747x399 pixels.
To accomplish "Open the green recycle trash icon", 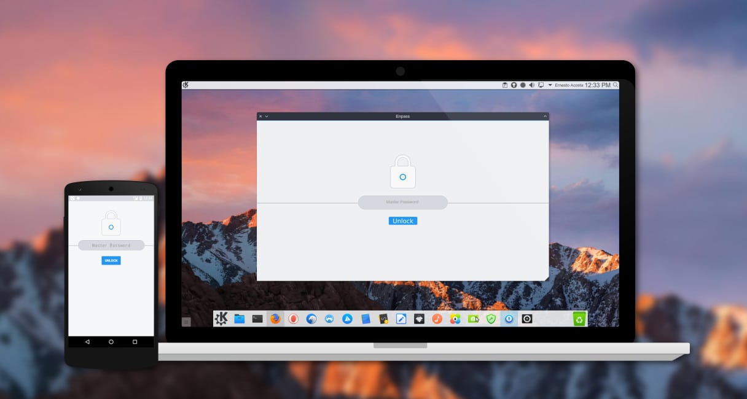I will 579,319.
